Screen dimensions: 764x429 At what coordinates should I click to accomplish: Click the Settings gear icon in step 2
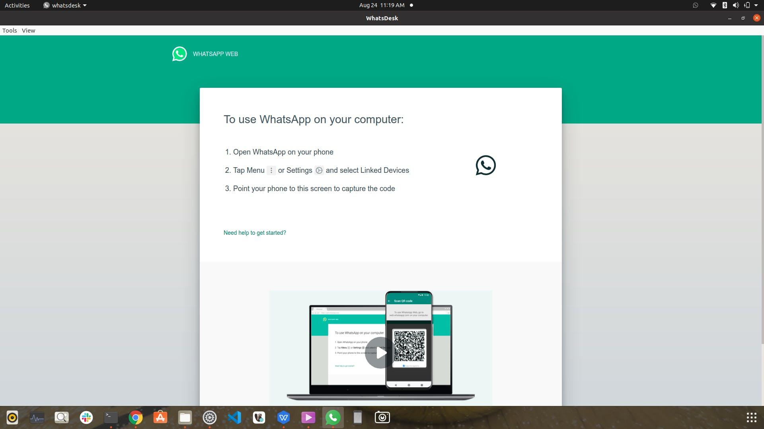(x=319, y=170)
